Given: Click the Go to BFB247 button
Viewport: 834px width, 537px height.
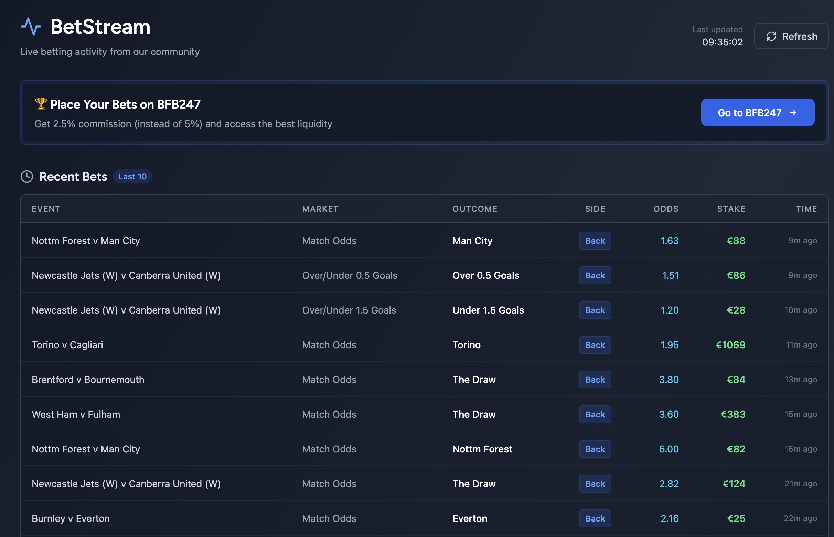Looking at the screenshot, I should click(757, 112).
